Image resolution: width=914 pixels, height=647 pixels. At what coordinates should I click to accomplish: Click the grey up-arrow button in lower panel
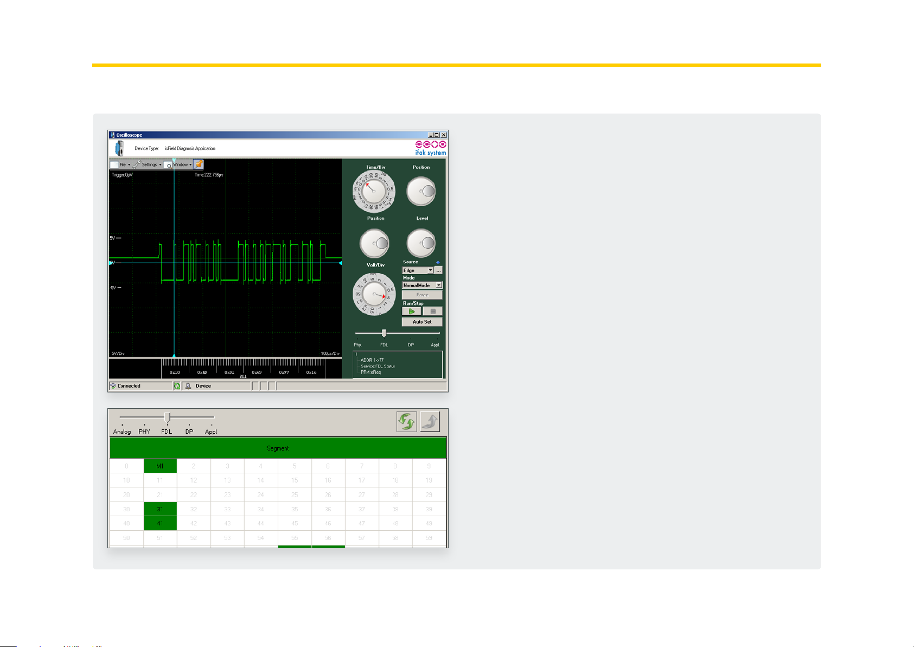click(430, 422)
